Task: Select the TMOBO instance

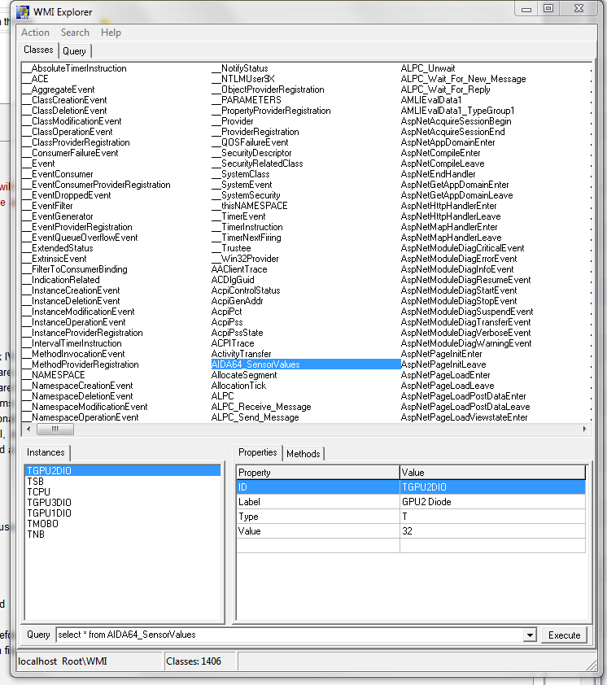Action: [43, 523]
